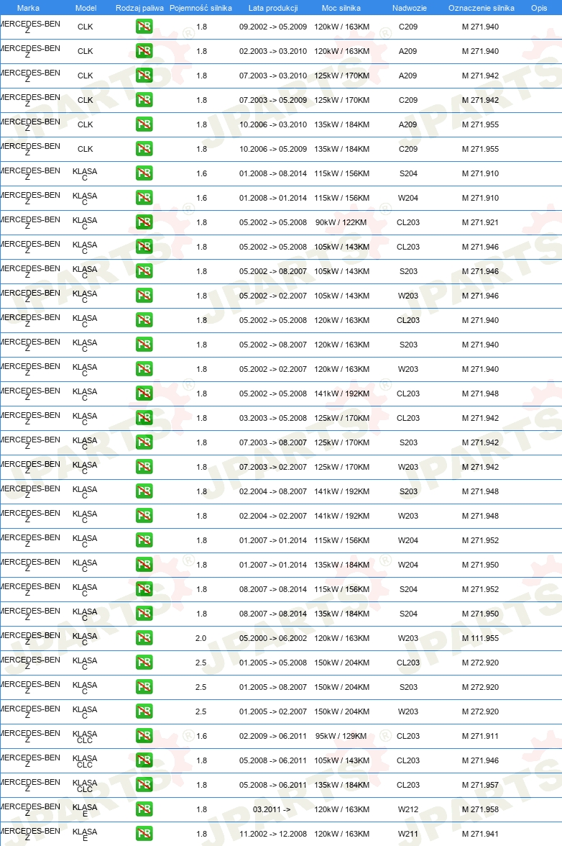
Task: Click the fuel icon for W203 M 272.920
Action: tap(144, 711)
